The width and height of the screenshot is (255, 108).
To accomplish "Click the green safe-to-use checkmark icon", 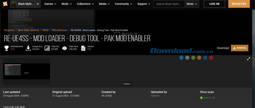I will [x=201, y=98].
